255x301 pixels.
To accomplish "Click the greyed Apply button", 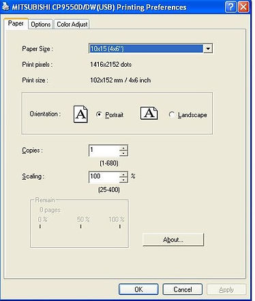I will (x=226, y=289).
